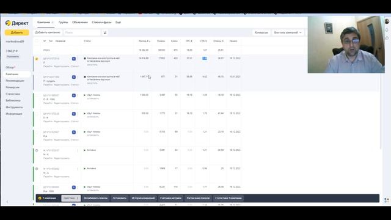Click Пополнить balance button
The width and height of the screenshot is (391, 220).
pyautogui.click(x=13, y=57)
